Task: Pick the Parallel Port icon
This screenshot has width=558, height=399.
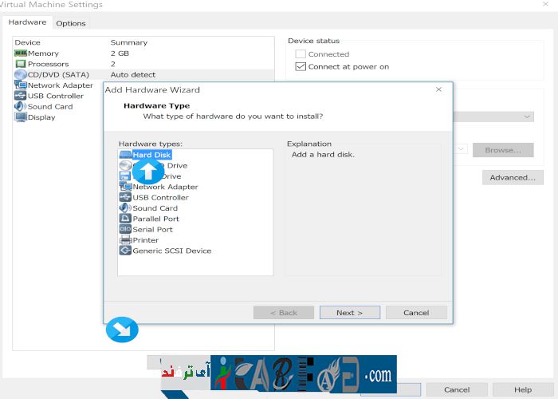Action: [x=125, y=219]
